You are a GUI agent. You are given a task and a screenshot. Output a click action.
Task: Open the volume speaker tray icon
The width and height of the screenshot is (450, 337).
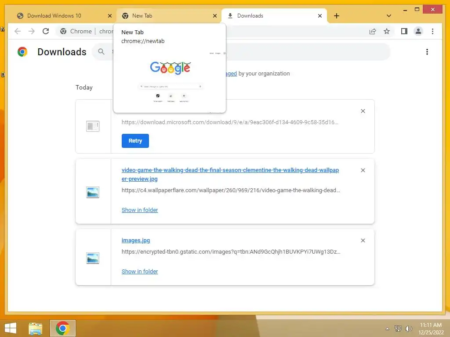408,328
